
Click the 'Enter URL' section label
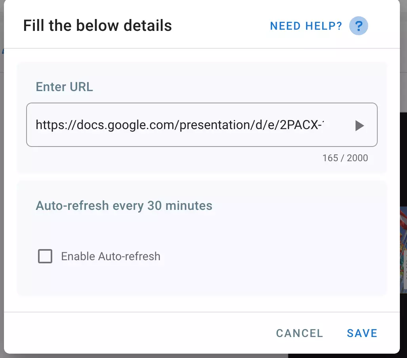coord(65,87)
